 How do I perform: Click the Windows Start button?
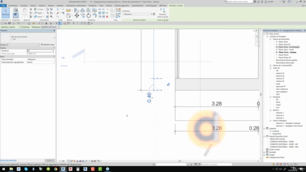point(3,169)
